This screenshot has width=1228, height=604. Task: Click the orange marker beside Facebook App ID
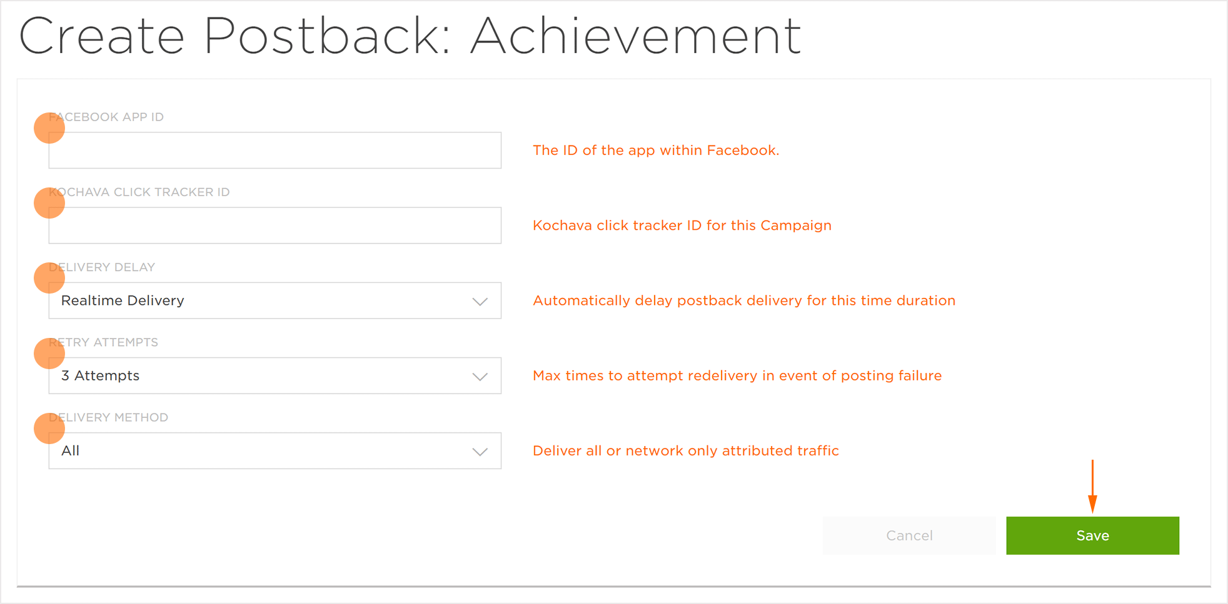pos(49,128)
